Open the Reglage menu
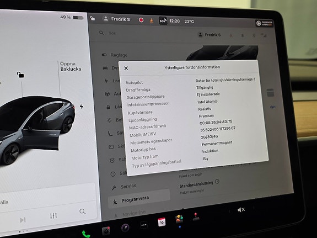317x238 pixels. pos(119,55)
